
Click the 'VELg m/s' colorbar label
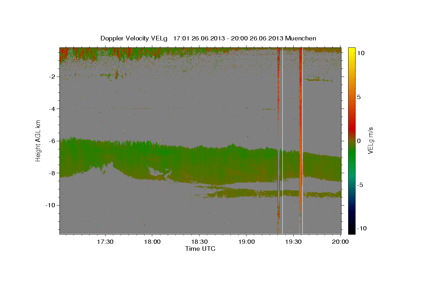coord(370,140)
